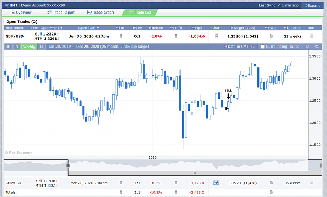Click the -10.2% total return value

pyautogui.click(x=156, y=192)
